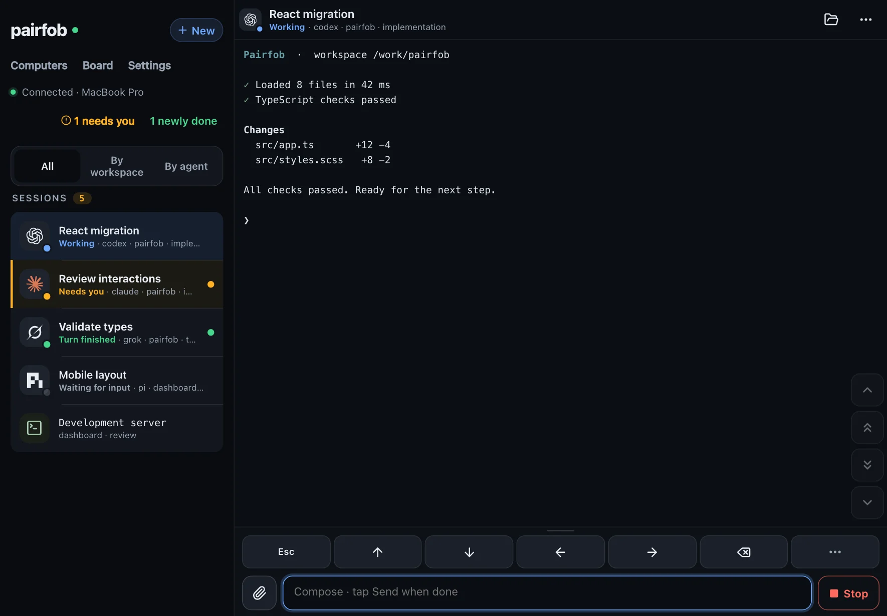
Task: Open the Board page
Action: (x=98, y=66)
